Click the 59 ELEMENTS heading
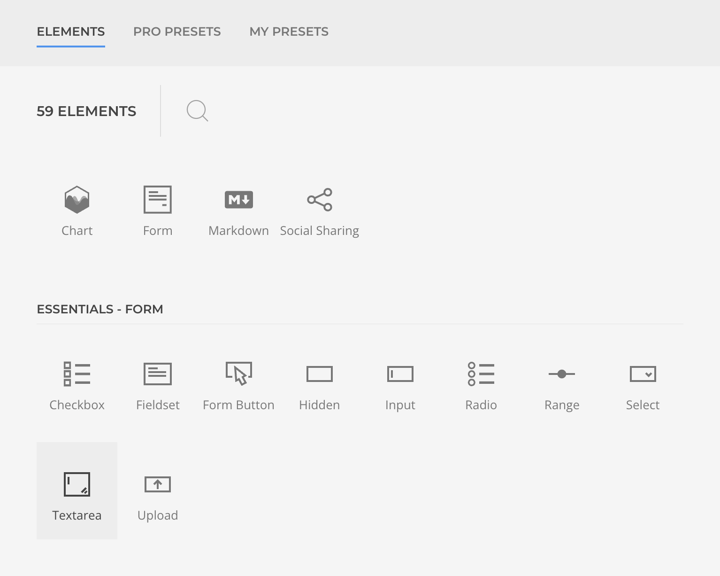 pyautogui.click(x=86, y=111)
